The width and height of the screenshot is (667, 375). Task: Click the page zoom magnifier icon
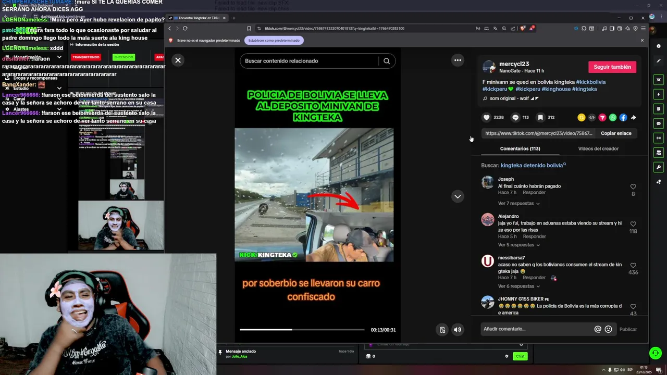pos(504,28)
